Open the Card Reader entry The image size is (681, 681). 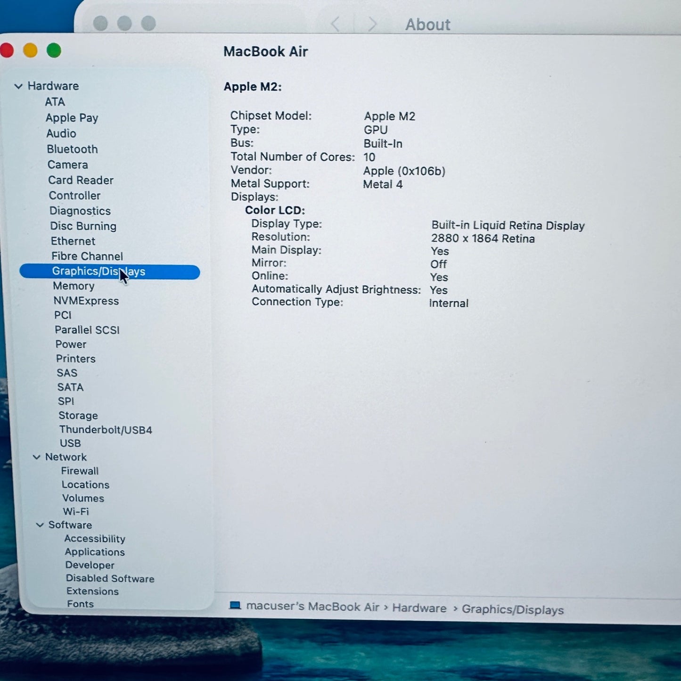click(x=81, y=181)
